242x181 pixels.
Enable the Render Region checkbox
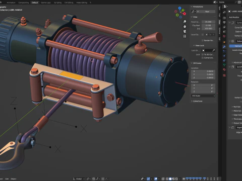[203, 40]
